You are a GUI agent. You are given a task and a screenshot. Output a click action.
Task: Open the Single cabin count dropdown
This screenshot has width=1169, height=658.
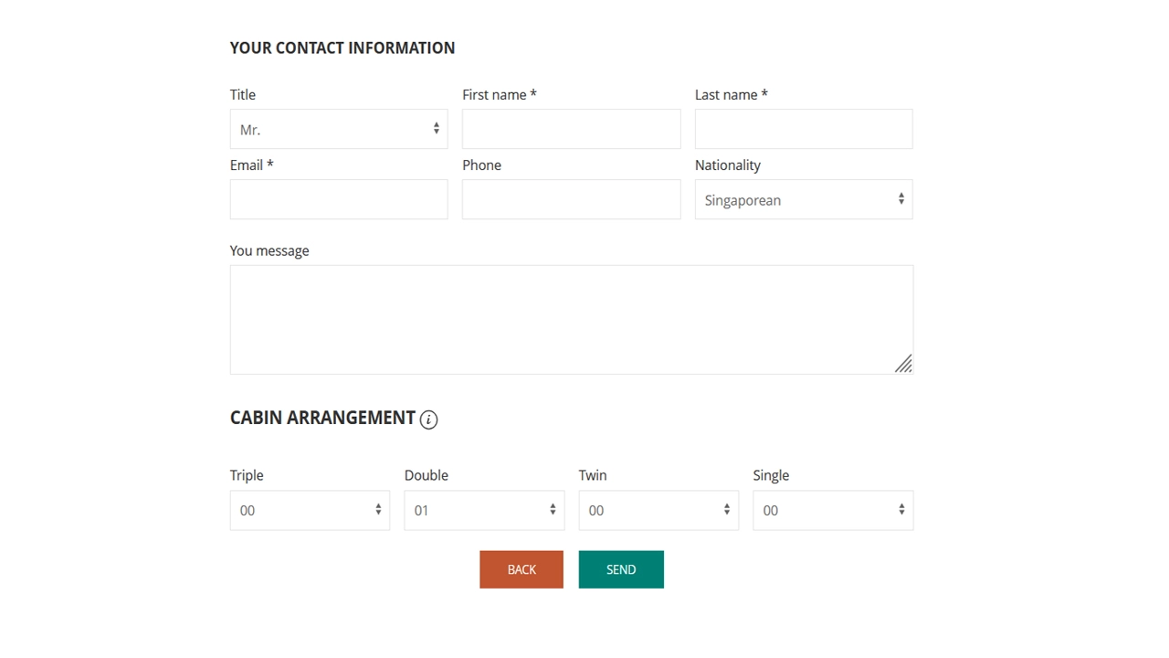[x=832, y=511]
